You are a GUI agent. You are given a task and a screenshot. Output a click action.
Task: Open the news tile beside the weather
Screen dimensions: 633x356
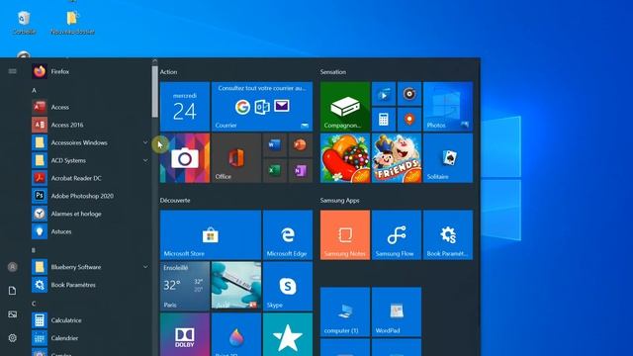point(236,286)
